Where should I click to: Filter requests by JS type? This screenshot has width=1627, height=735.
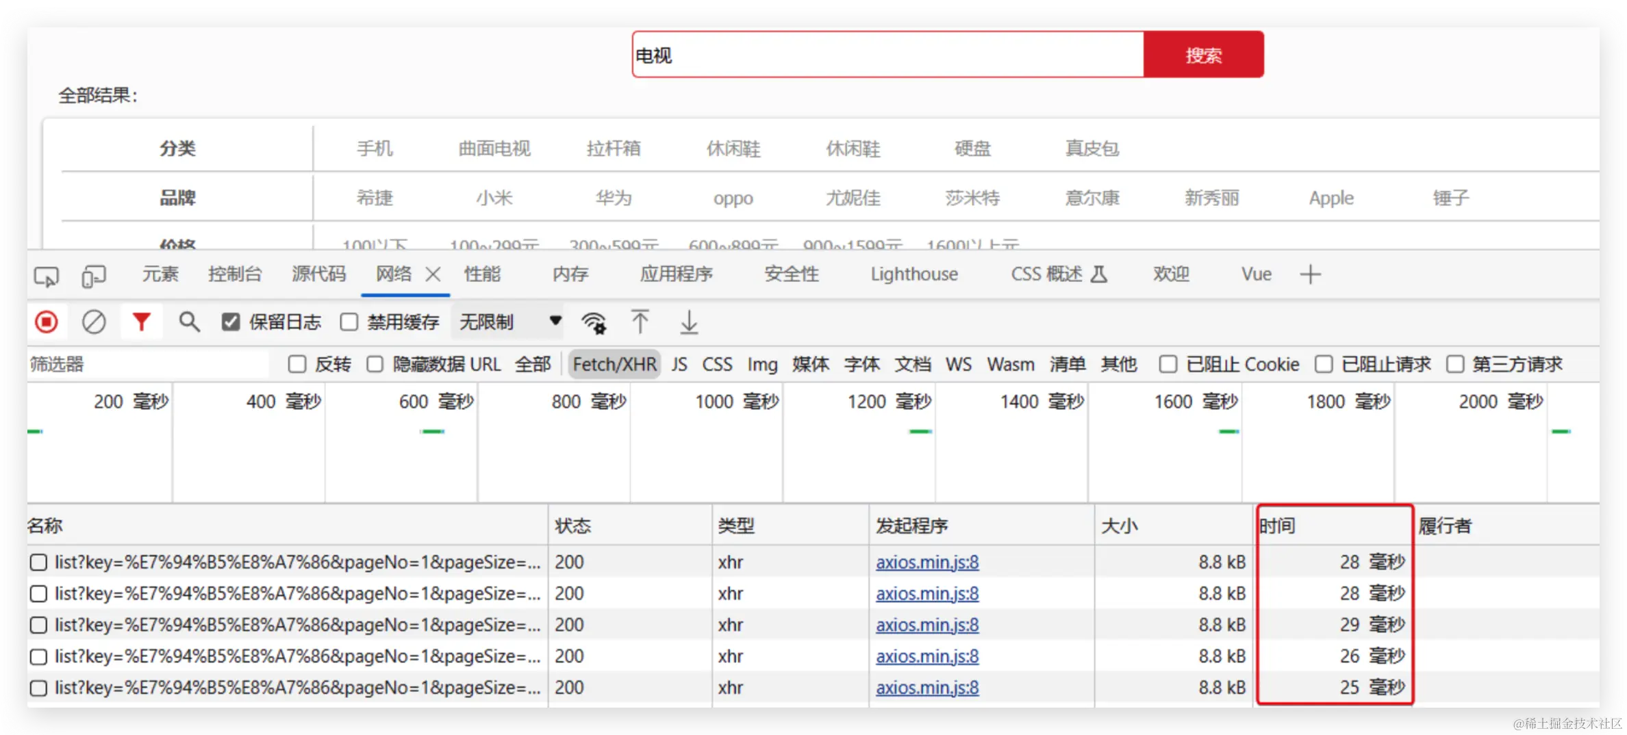679,364
